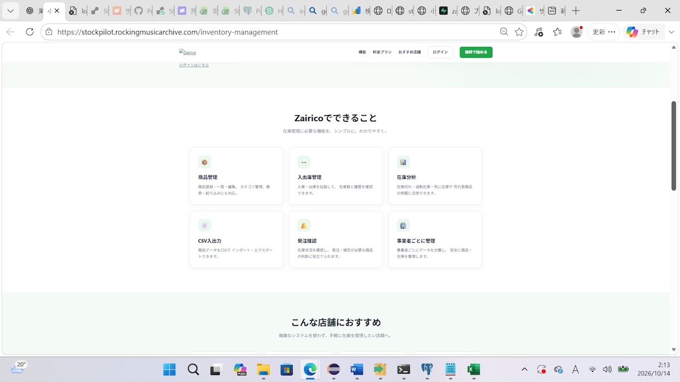The image size is (680, 382).
Task: Open the PostgreSQL elephant taskbar app
Action: tap(427, 369)
